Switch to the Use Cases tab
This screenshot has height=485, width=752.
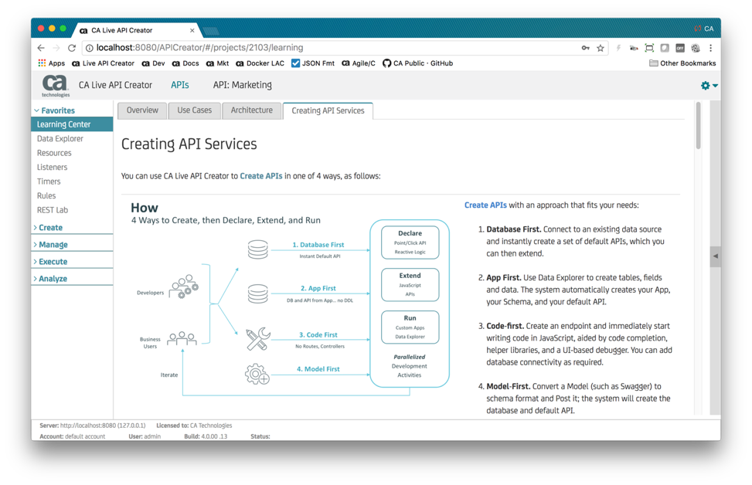194,110
